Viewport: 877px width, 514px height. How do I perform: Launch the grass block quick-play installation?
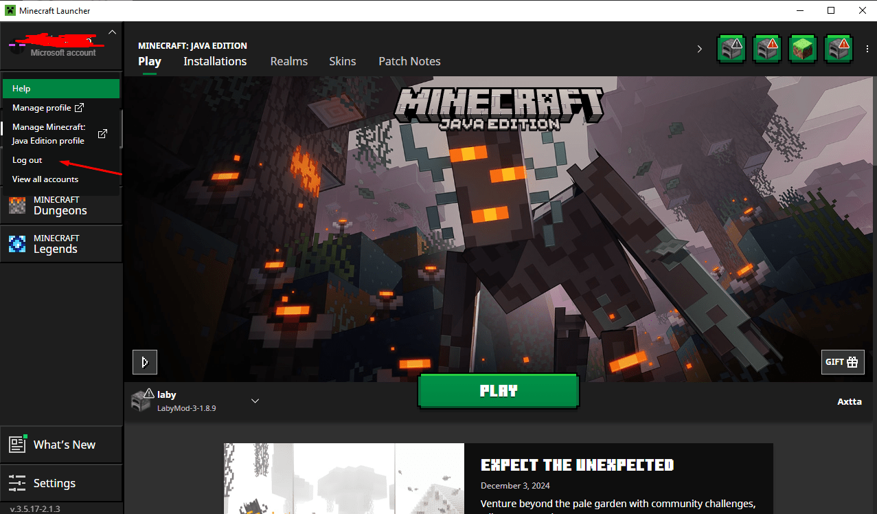[804, 49]
